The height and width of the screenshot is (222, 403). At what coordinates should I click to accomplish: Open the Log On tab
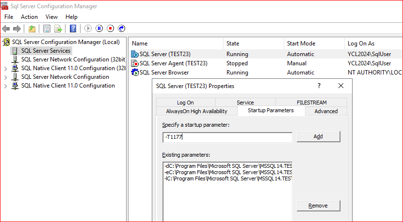(185, 103)
